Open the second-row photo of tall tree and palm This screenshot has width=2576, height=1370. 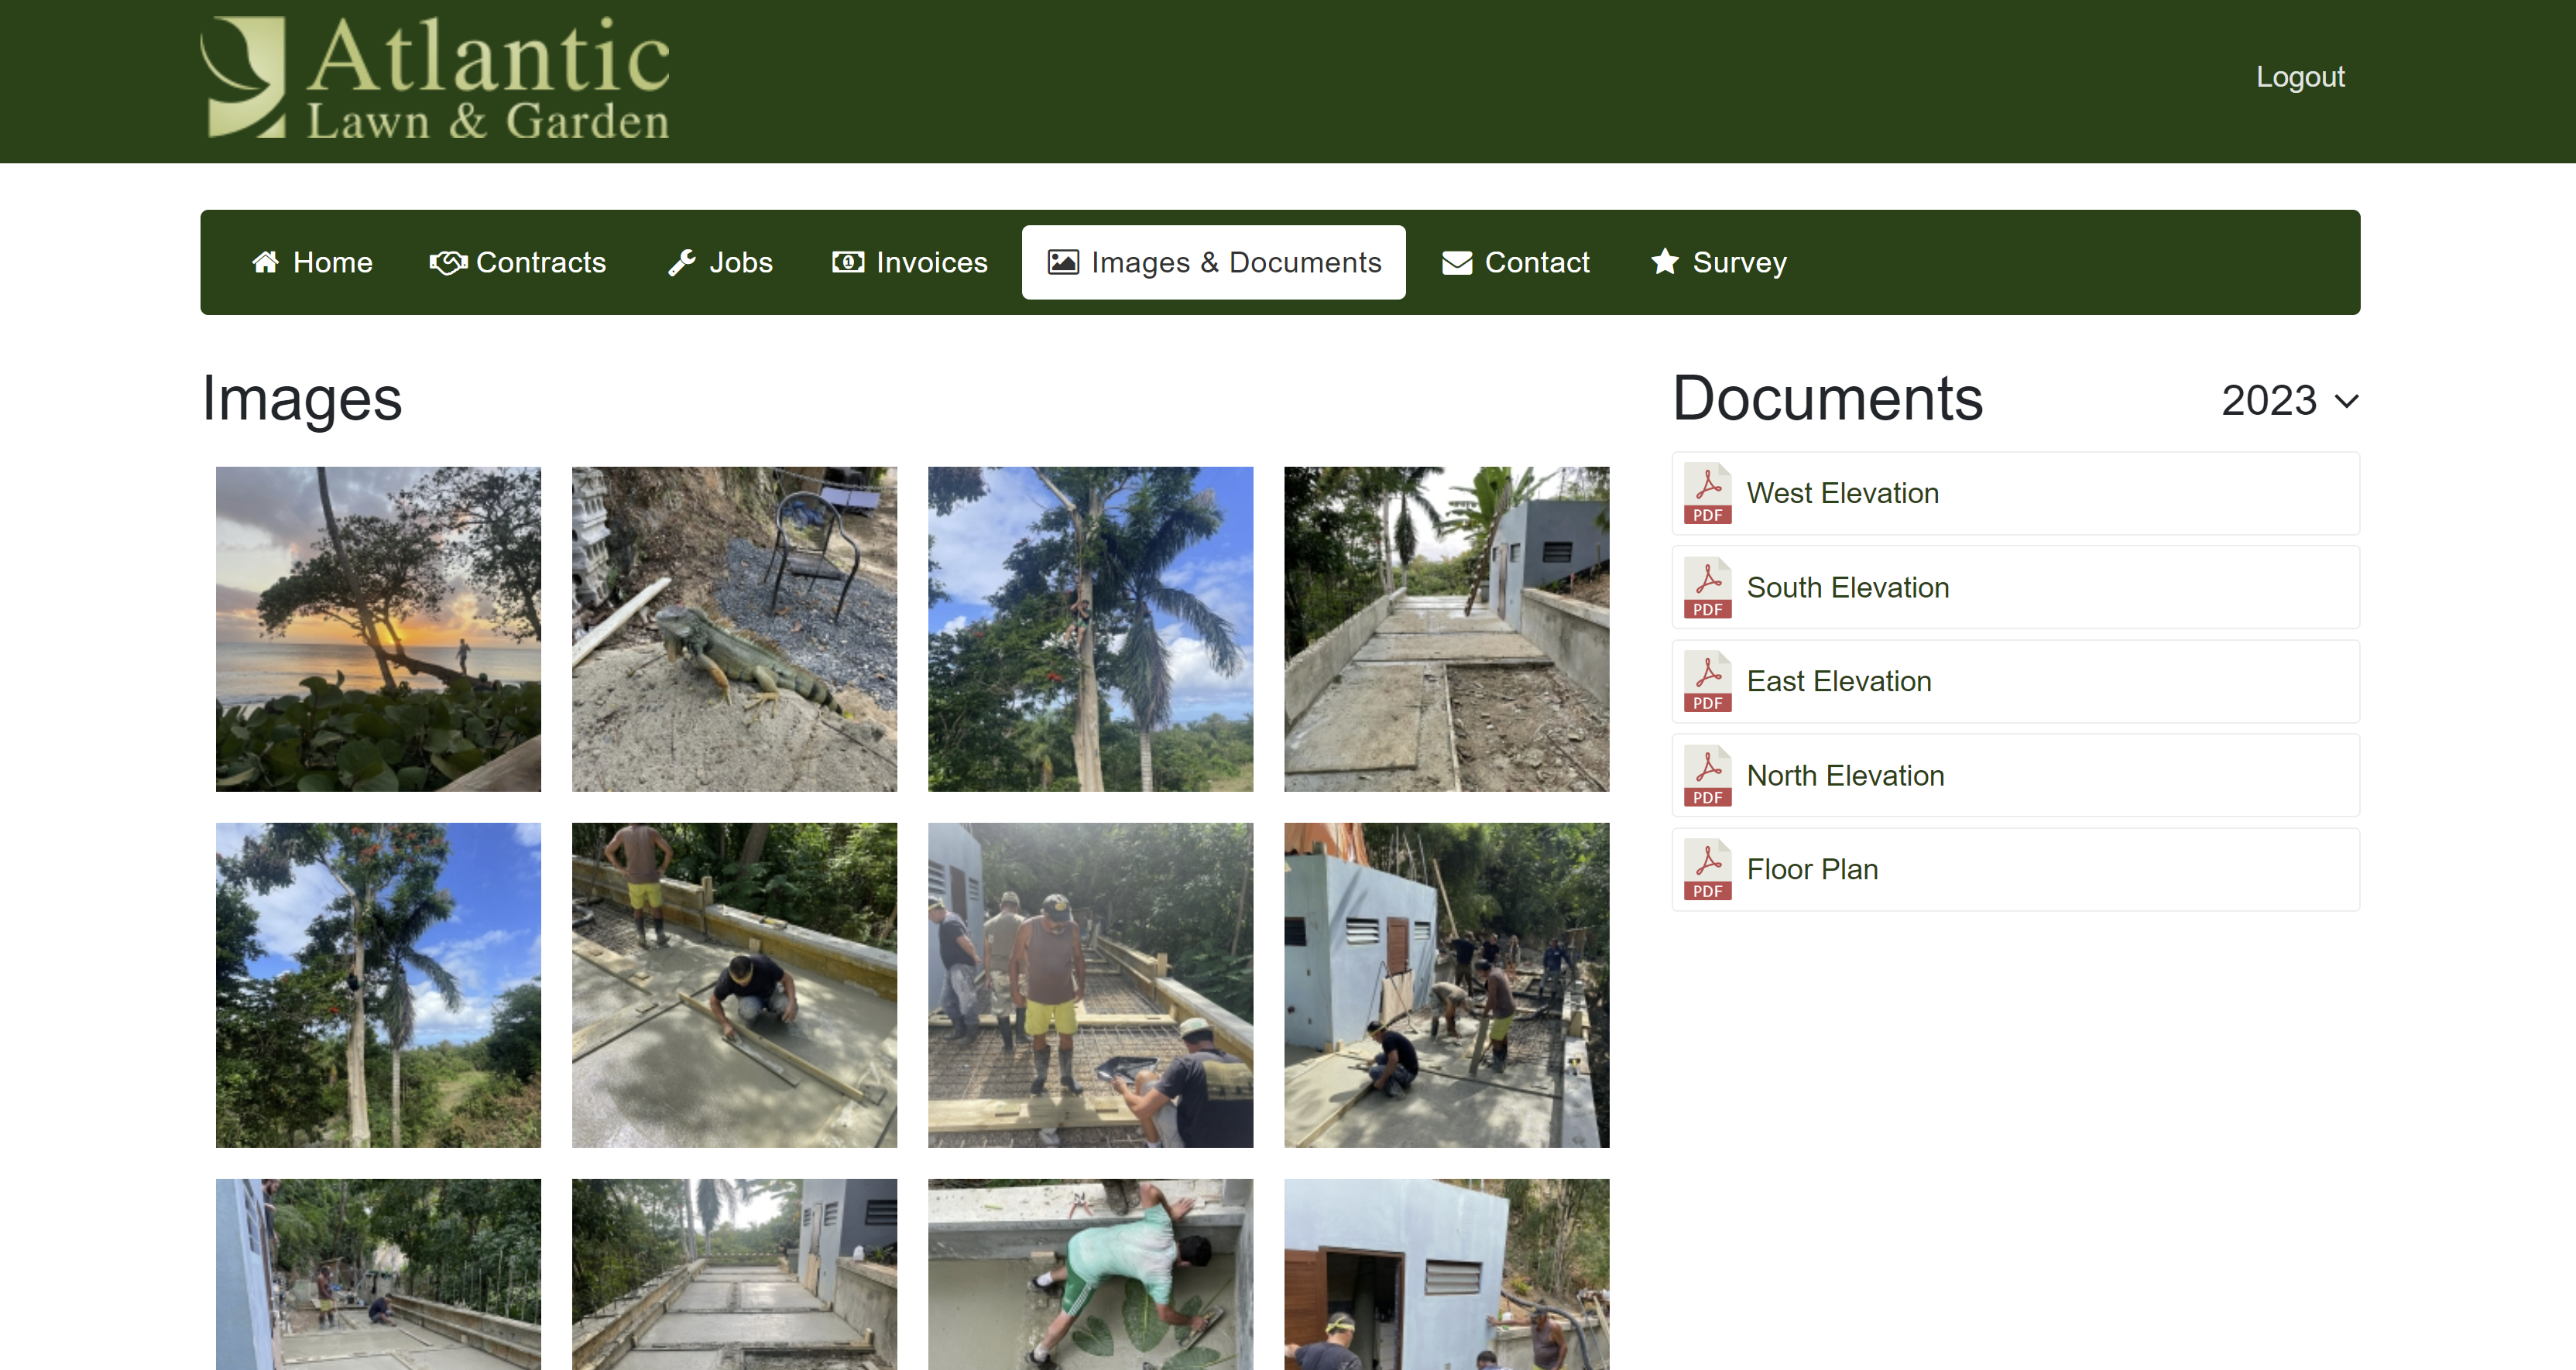378,985
